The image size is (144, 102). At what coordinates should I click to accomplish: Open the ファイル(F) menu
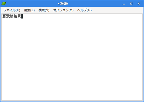(12, 10)
